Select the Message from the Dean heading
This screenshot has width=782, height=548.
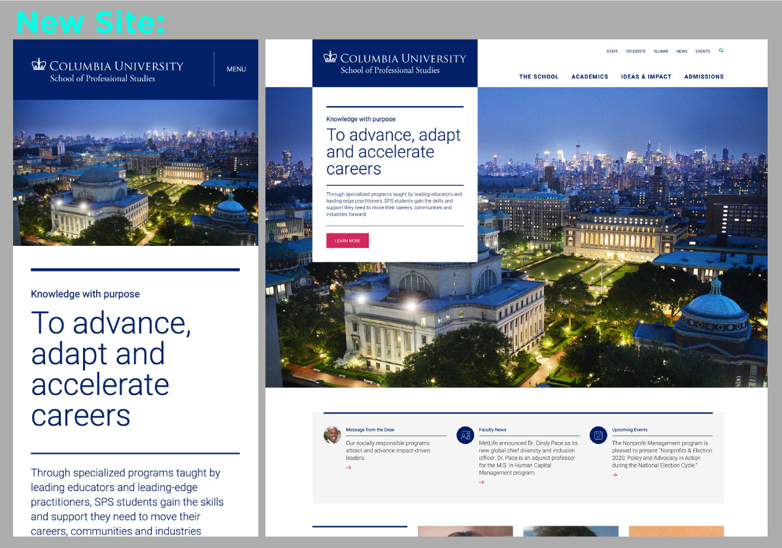[x=370, y=430]
